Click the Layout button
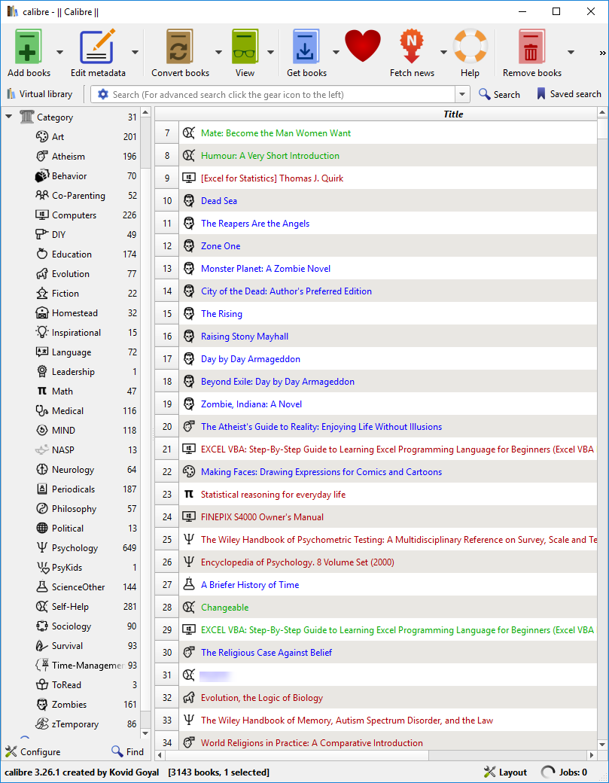The width and height of the screenshot is (609, 783). click(x=505, y=772)
